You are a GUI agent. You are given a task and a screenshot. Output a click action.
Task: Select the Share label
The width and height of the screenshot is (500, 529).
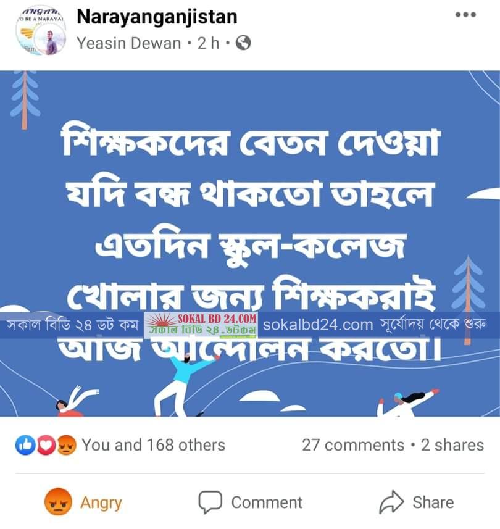(433, 502)
